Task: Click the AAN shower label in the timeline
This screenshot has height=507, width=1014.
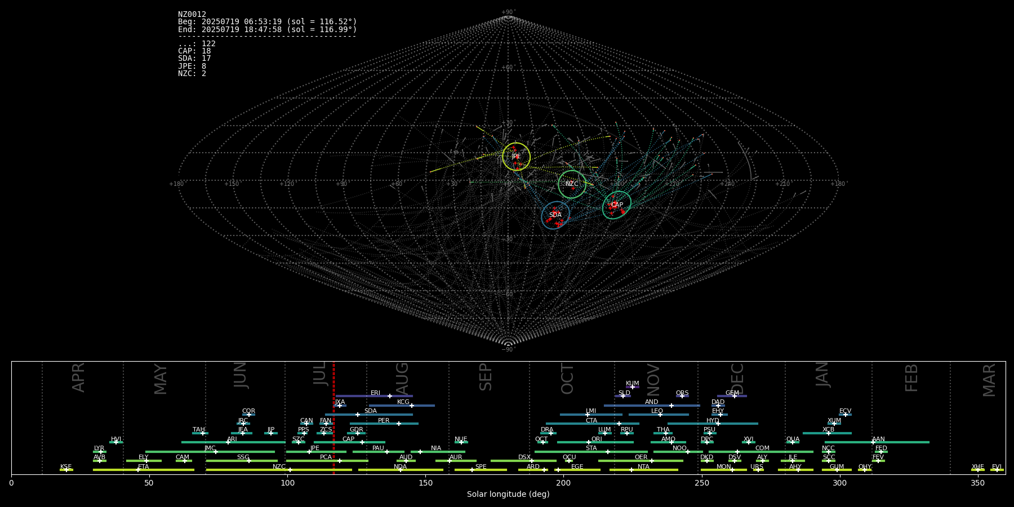Action: 878,439
